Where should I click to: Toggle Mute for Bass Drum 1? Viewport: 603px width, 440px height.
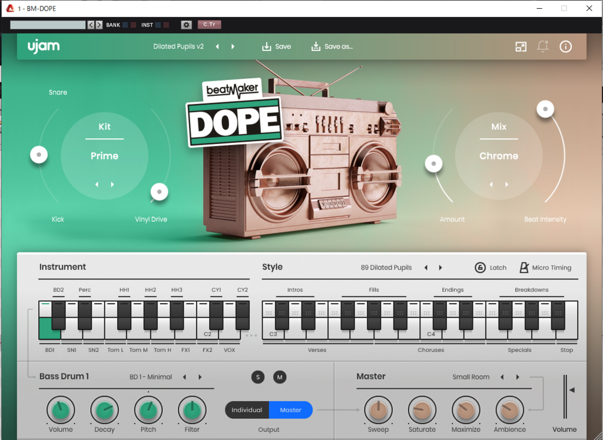pyautogui.click(x=280, y=377)
